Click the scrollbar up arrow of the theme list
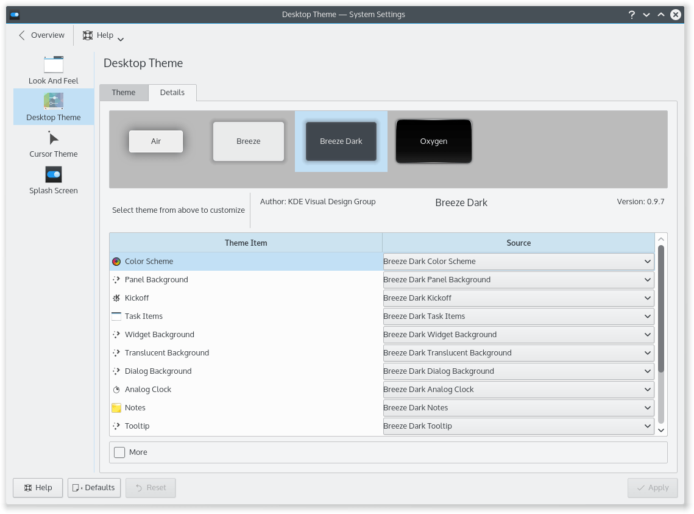This screenshot has height=514, width=694. coord(661,239)
